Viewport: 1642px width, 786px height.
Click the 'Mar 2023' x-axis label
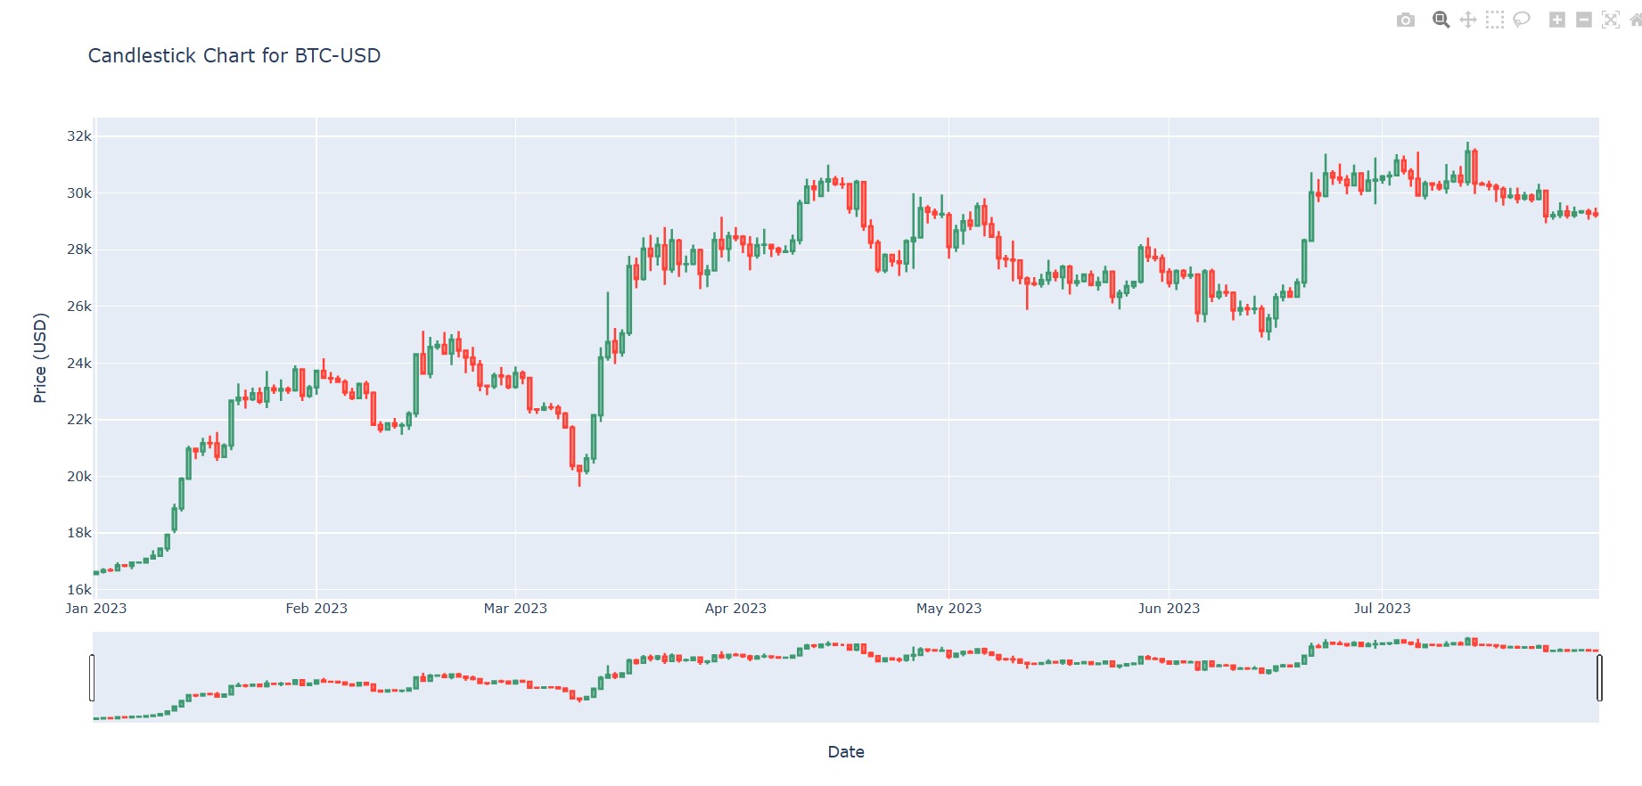pos(515,608)
